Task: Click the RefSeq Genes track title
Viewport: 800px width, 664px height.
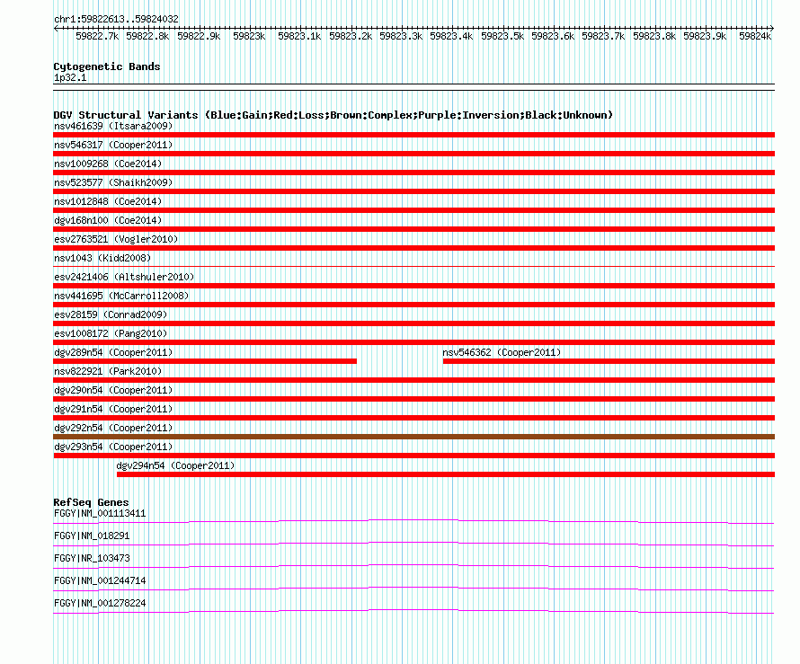Action: pyautogui.click(x=92, y=502)
